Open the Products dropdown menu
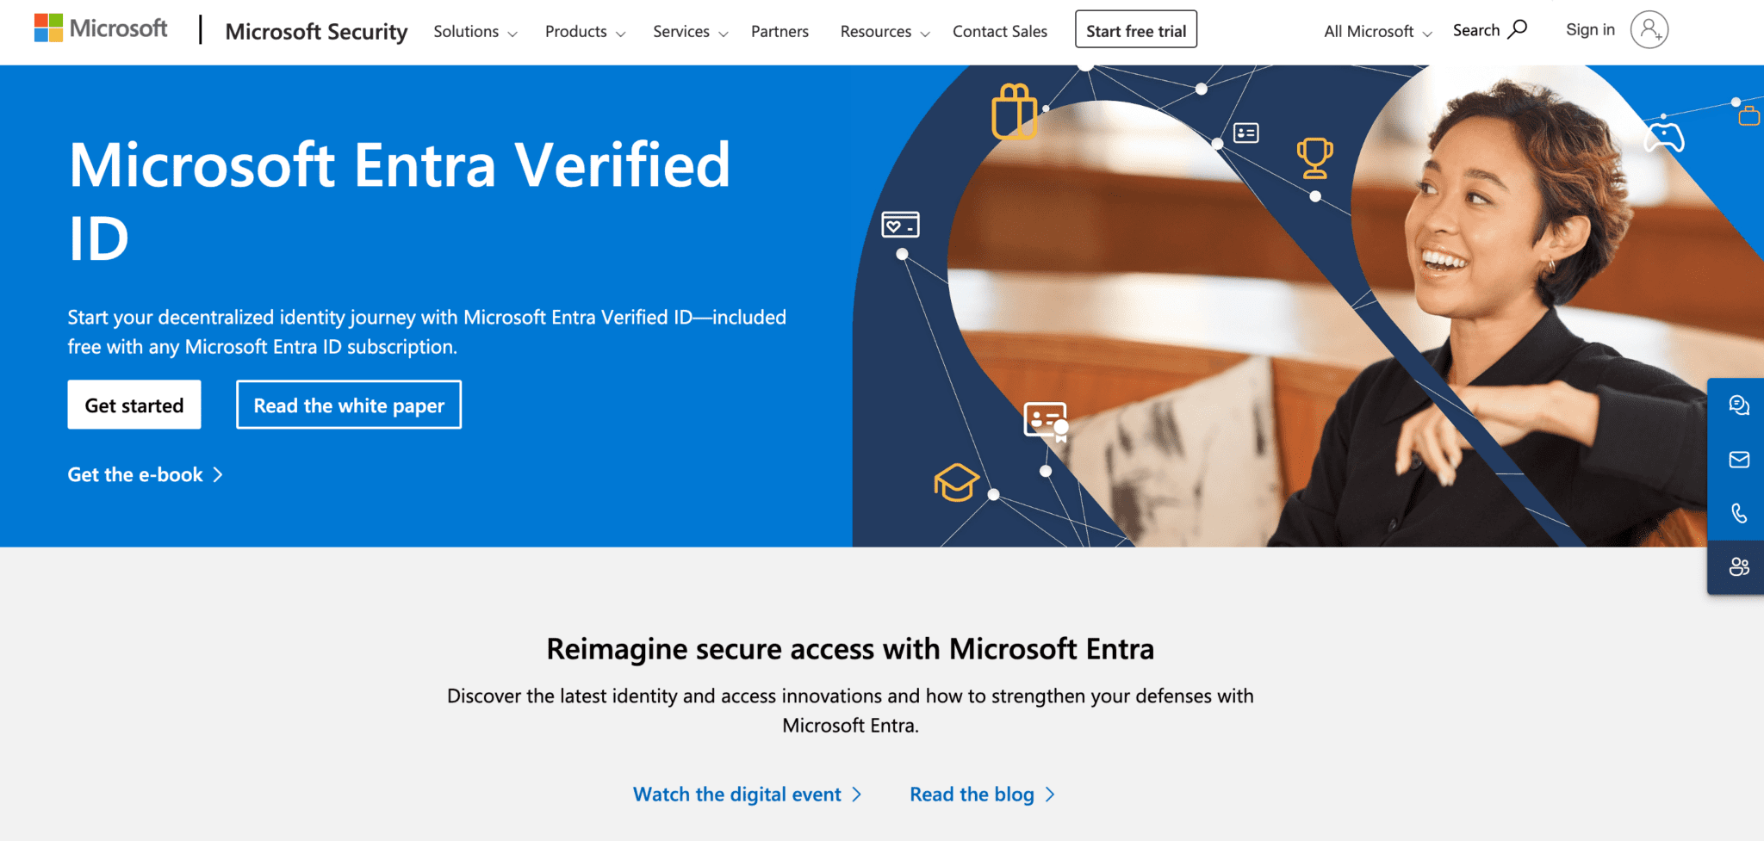1764x841 pixels. pos(584,31)
